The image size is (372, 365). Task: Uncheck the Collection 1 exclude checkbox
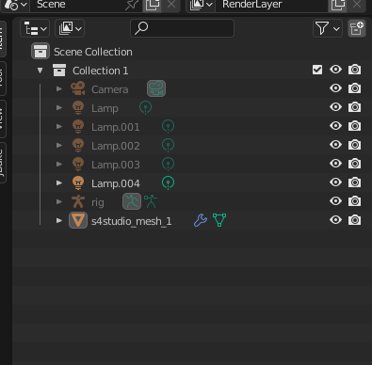pos(317,70)
